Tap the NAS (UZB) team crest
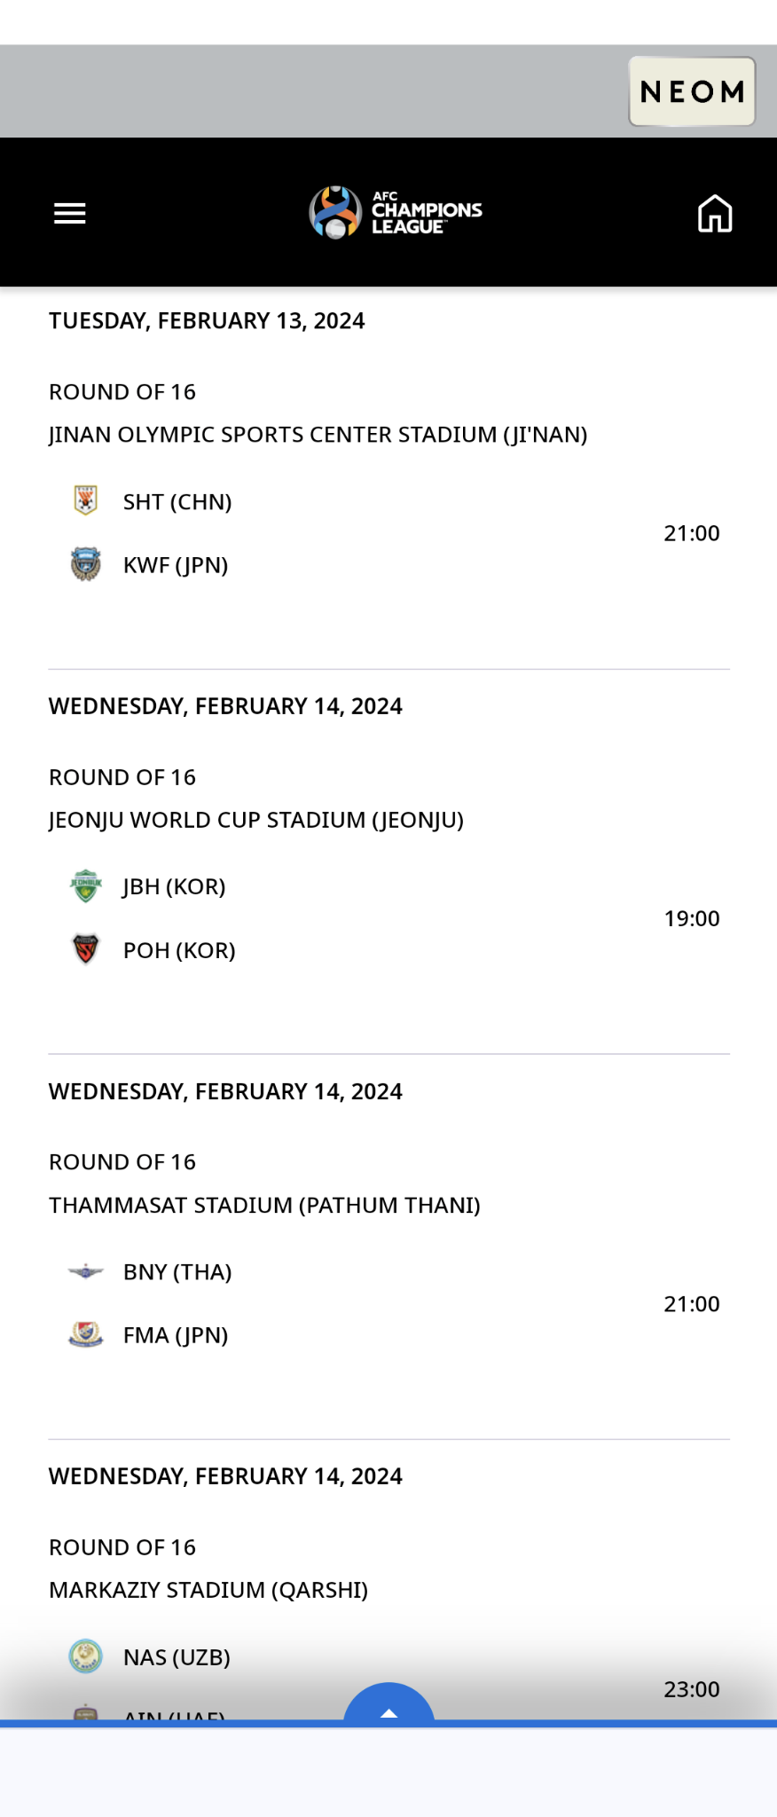Screen dimensions: 777x1817 tap(85, 1656)
